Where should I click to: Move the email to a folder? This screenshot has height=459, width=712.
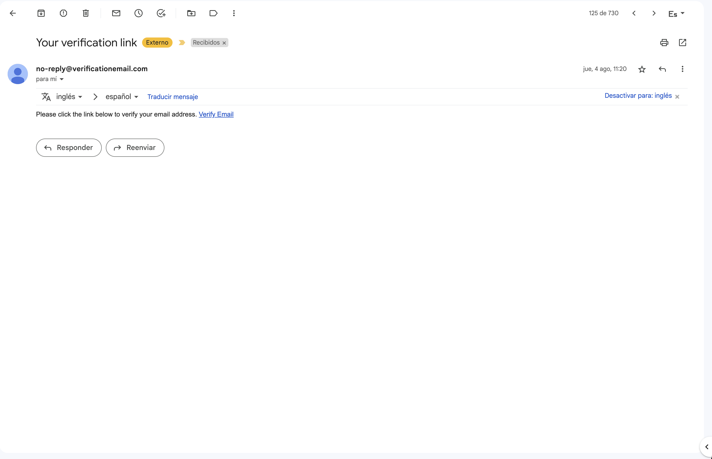[191, 13]
